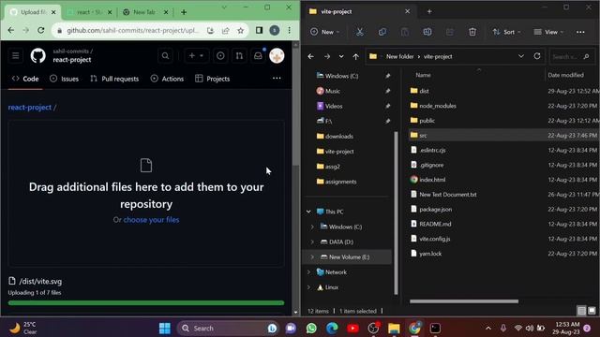Reload the Chrome page
This screenshot has width=600, height=337.
pyautogui.click(x=41, y=30)
